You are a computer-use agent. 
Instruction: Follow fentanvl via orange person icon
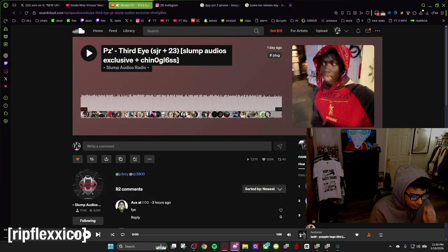click(x=369, y=235)
